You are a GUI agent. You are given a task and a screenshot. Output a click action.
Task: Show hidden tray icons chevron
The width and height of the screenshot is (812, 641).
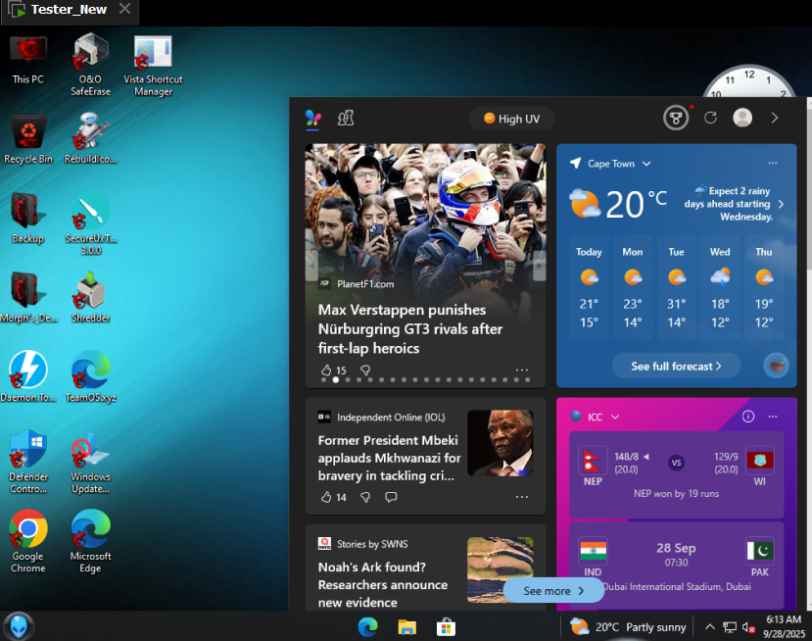click(710, 626)
